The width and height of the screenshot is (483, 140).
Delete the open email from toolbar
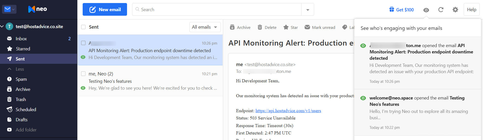[x=267, y=27]
